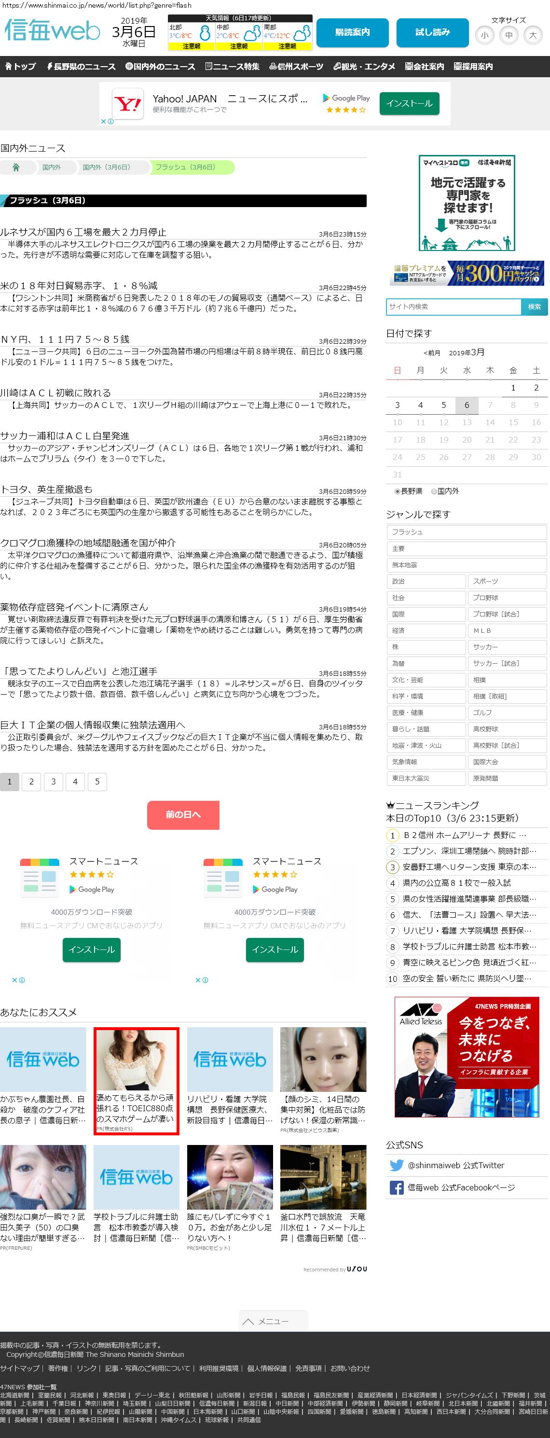Select medium font size 中
The image size is (550, 1438).
tap(509, 35)
